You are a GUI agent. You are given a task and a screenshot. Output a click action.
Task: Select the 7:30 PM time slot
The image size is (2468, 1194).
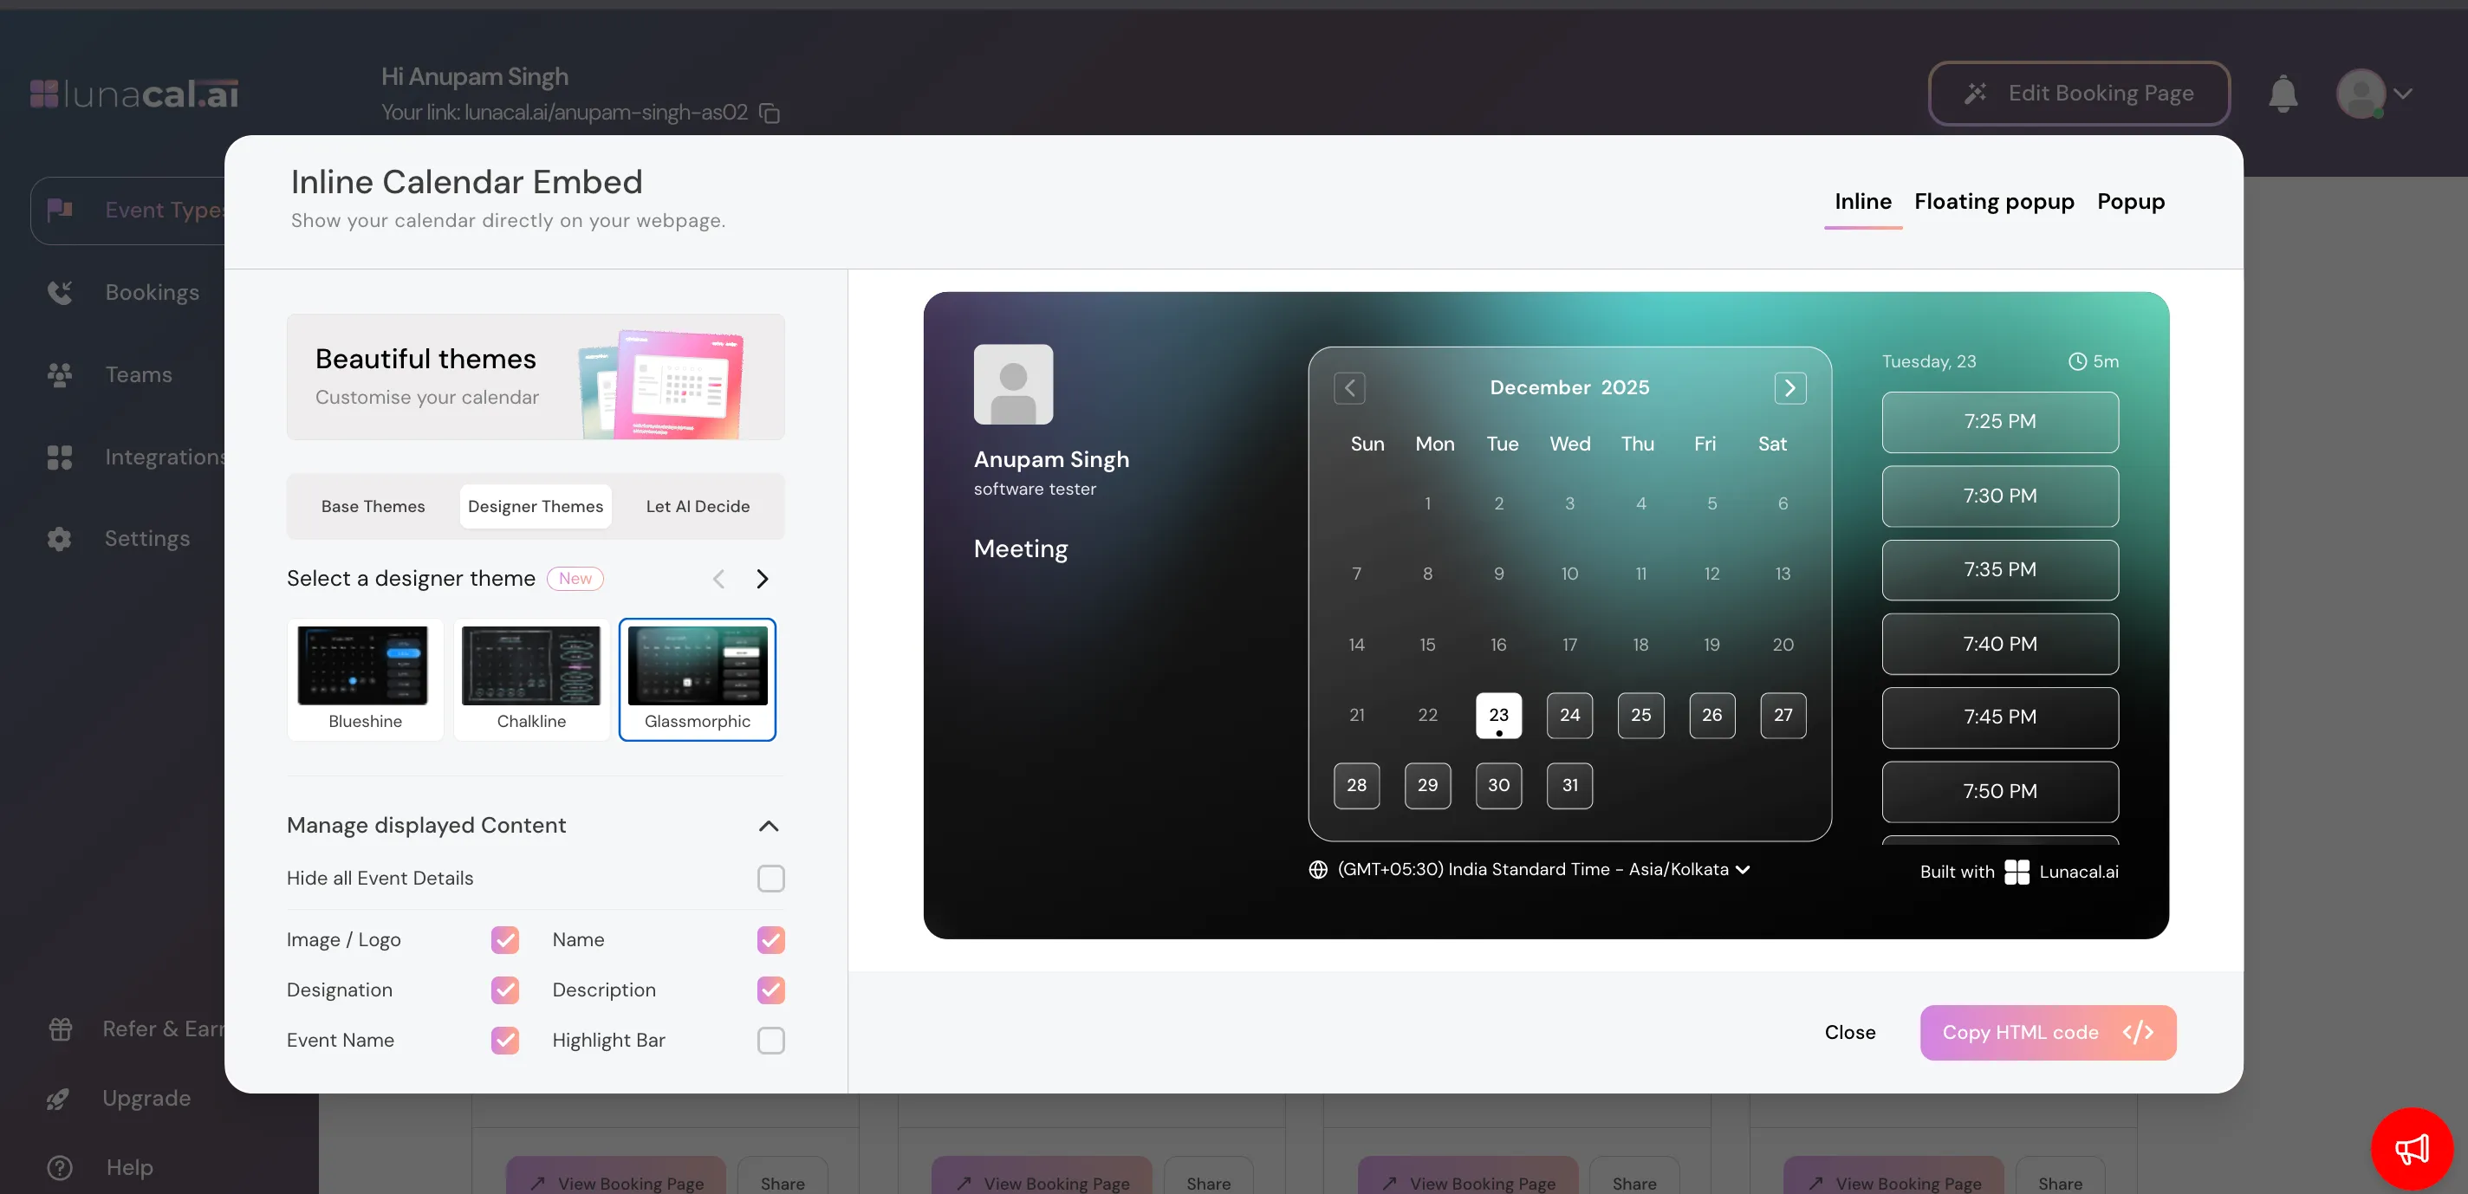click(1999, 496)
